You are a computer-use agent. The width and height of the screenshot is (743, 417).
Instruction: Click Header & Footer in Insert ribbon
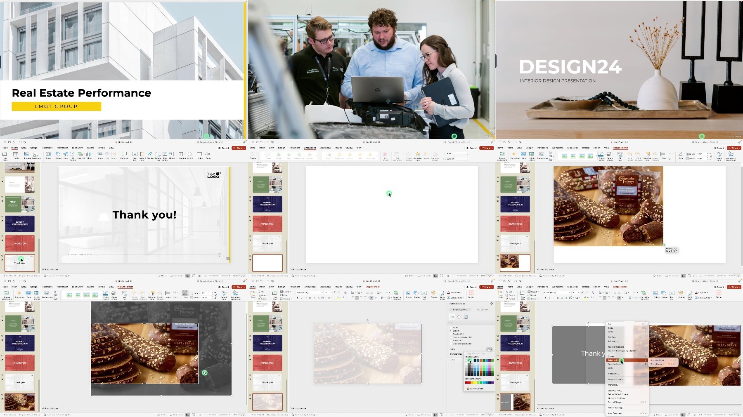pos(142,156)
